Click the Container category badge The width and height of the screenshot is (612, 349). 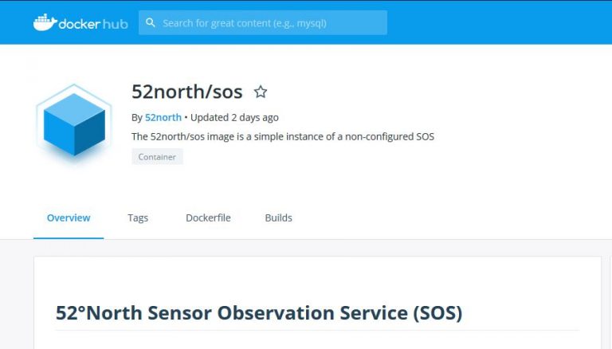tap(157, 157)
